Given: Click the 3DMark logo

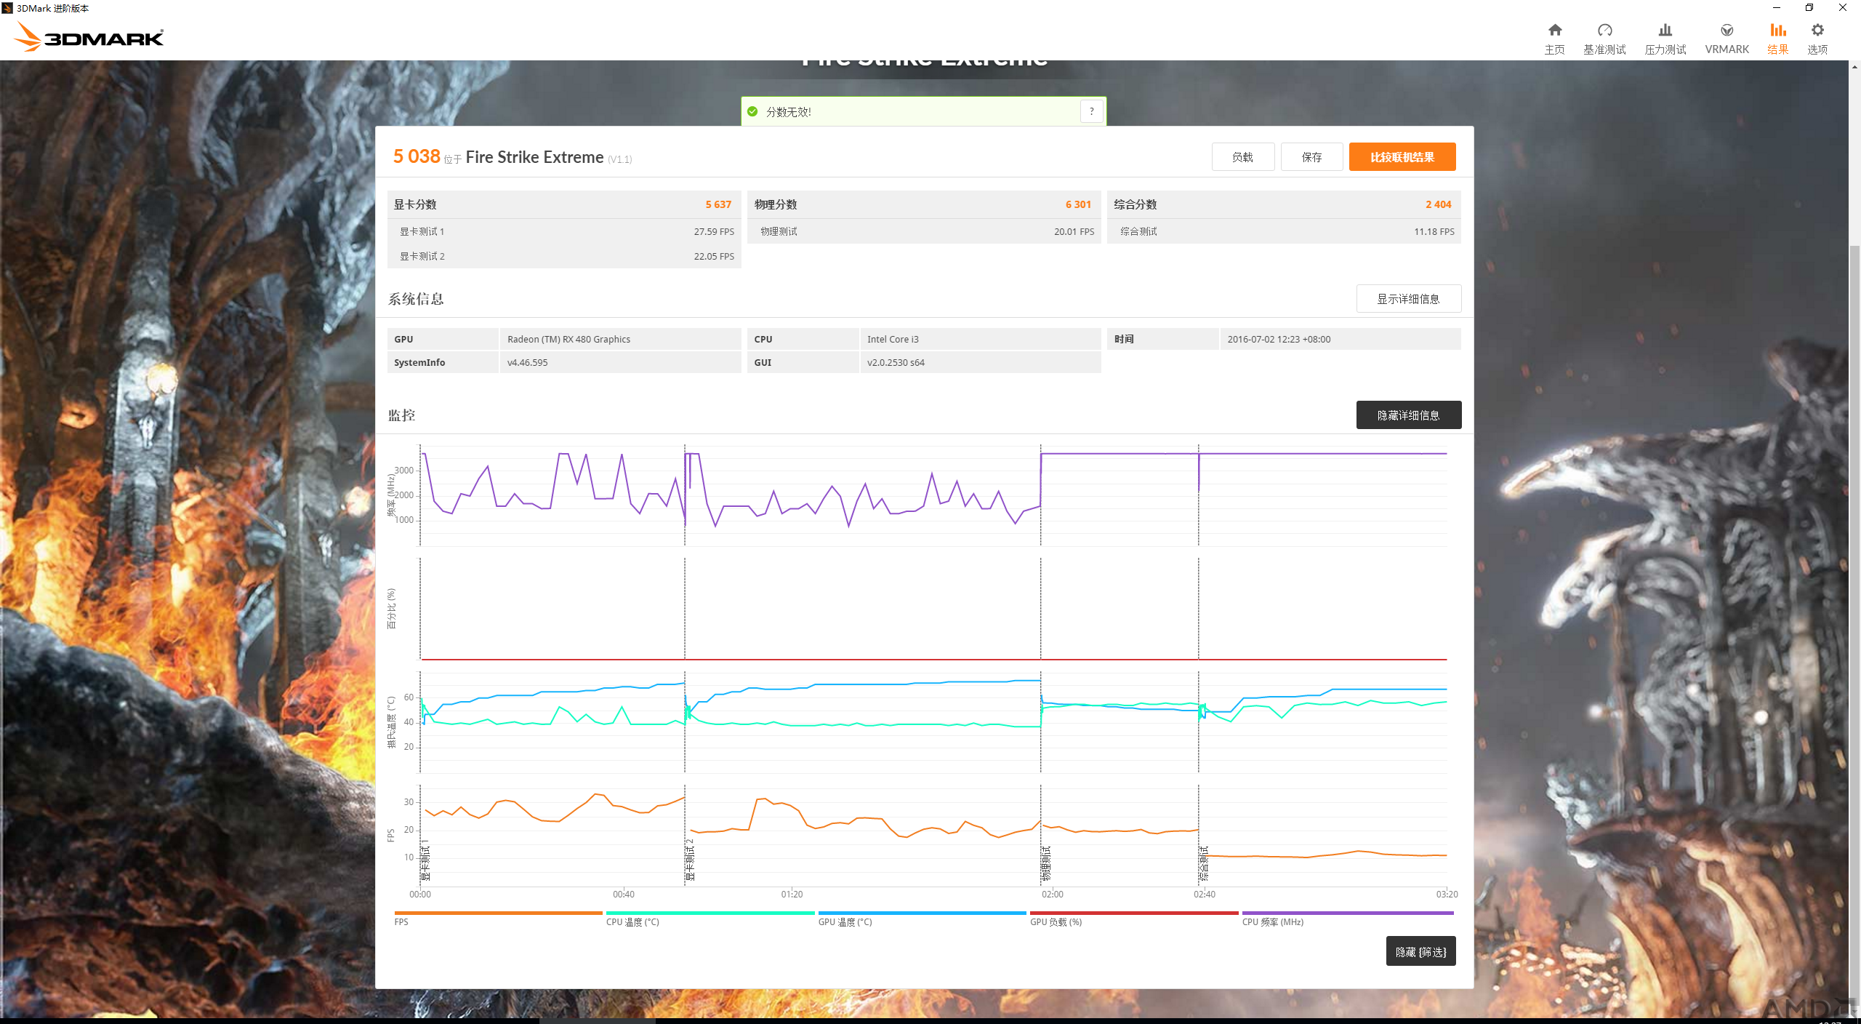Looking at the screenshot, I should point(89,36).
